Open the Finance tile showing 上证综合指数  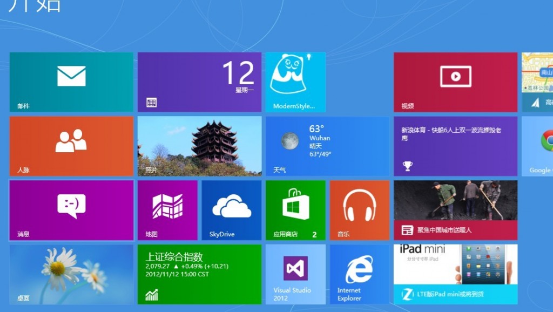point(199,274)
